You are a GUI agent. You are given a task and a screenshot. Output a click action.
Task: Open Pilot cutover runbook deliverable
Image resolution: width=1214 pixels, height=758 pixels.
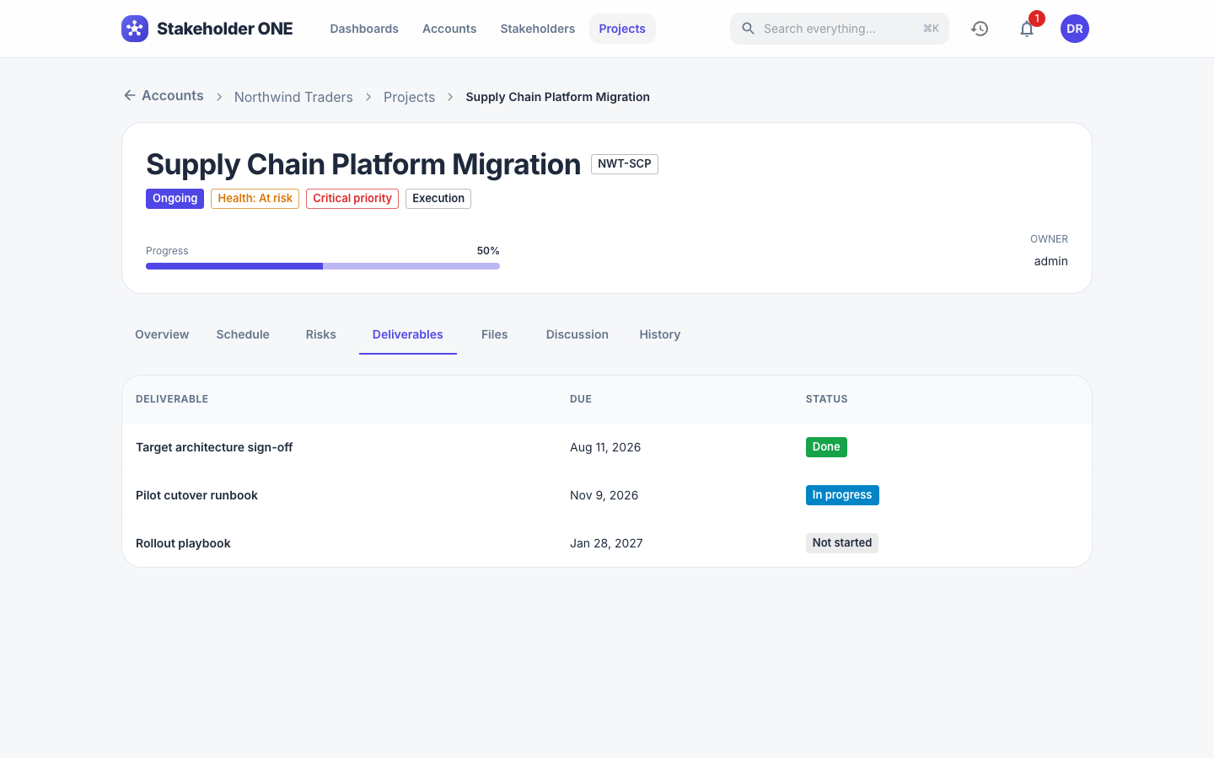pyautogui.click(x=196, y=495)
